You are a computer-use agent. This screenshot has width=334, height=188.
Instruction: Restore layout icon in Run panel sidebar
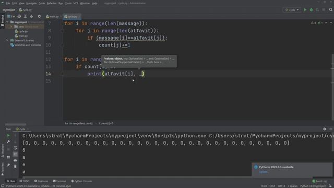[x=8, y=157]
